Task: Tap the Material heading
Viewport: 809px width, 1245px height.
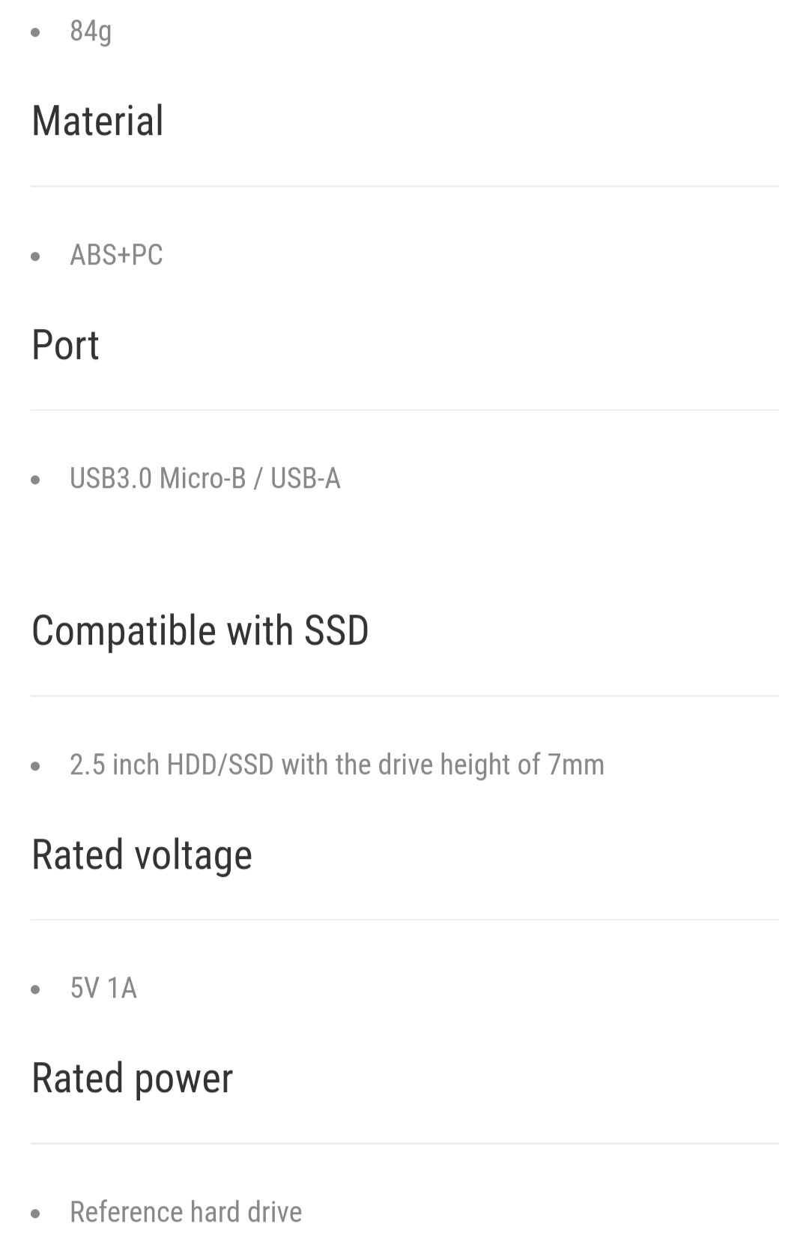Action: tap(97, 121)
